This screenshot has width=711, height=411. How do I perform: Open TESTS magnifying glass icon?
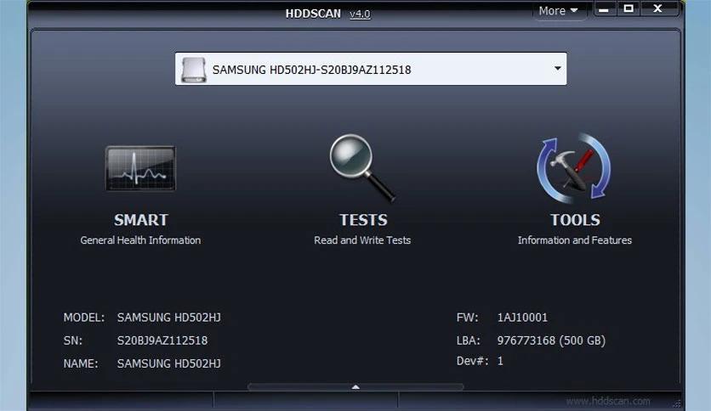[362, 167]
